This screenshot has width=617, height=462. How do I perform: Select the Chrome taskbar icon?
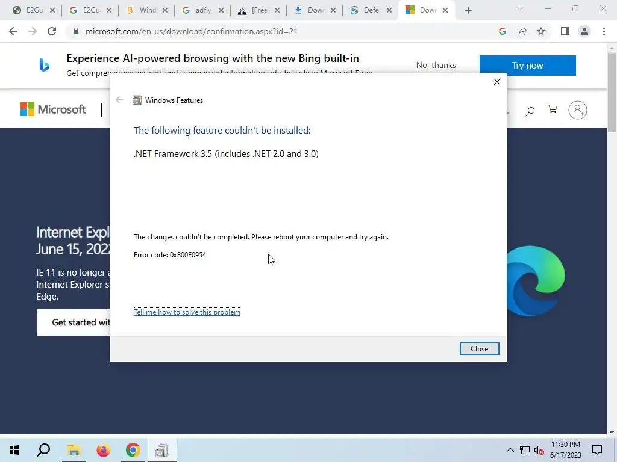tap(133, 450)
